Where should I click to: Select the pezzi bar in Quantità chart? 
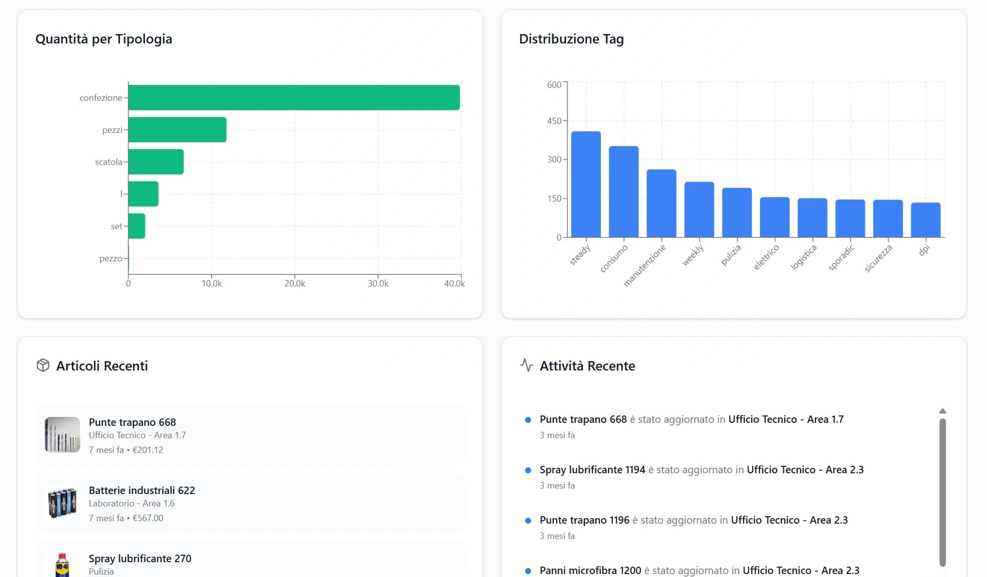(177, 129)
